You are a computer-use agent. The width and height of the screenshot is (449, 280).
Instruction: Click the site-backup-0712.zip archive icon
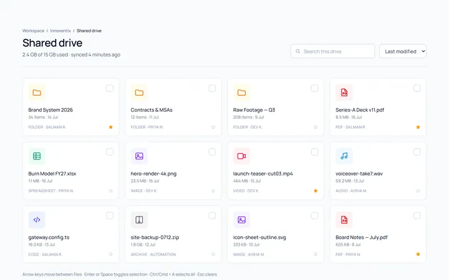click(x=139, y=220)
